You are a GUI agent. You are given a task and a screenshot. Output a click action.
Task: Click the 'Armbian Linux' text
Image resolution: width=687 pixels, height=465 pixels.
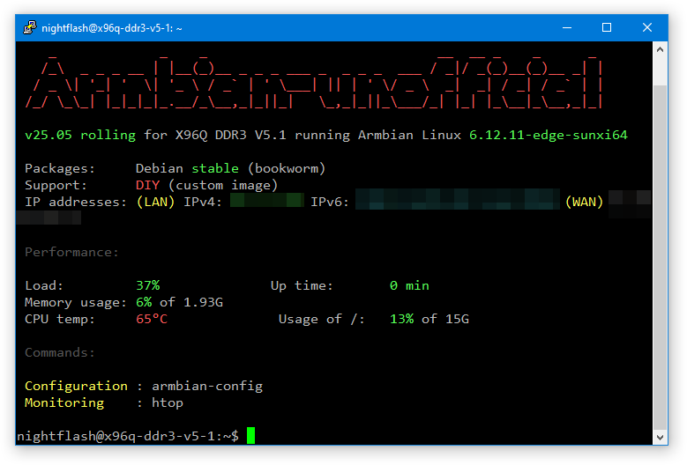click(410, 135)
